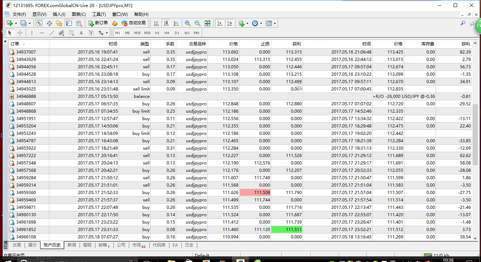Zoom out on the chart

198,23
